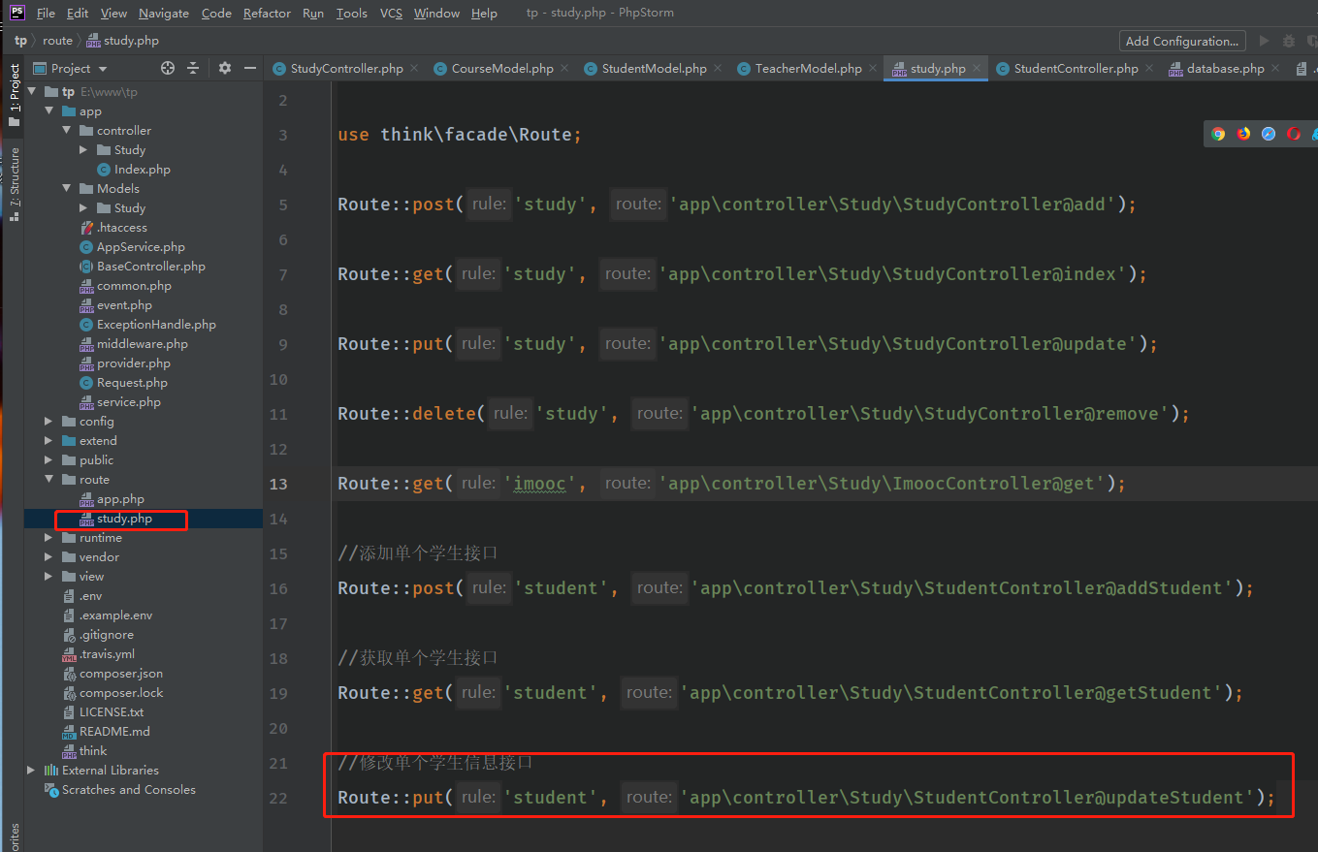The height and width of the screenshot is (852, 1318).
Task: Select README.md file
Action: click(113, 731)
